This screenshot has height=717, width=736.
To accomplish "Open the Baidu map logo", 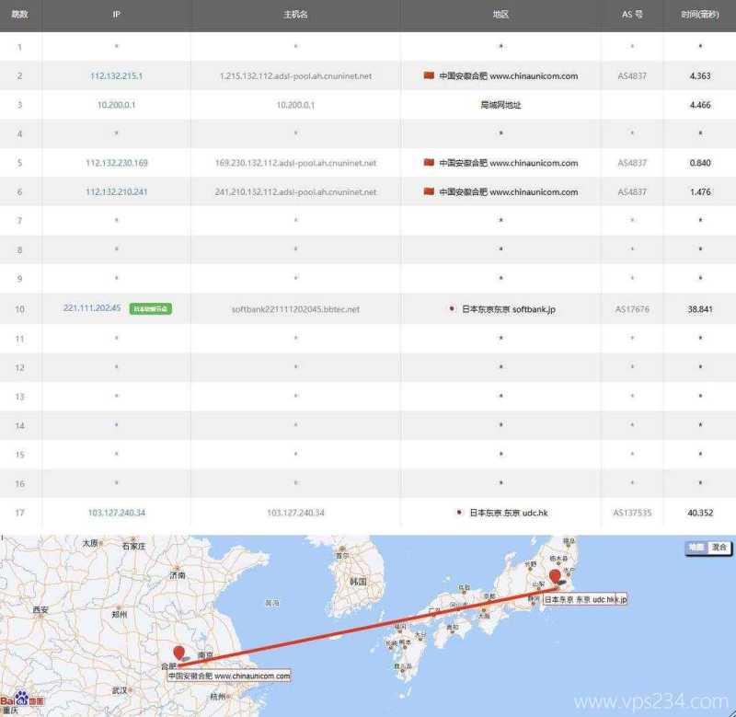I will 22,701.
